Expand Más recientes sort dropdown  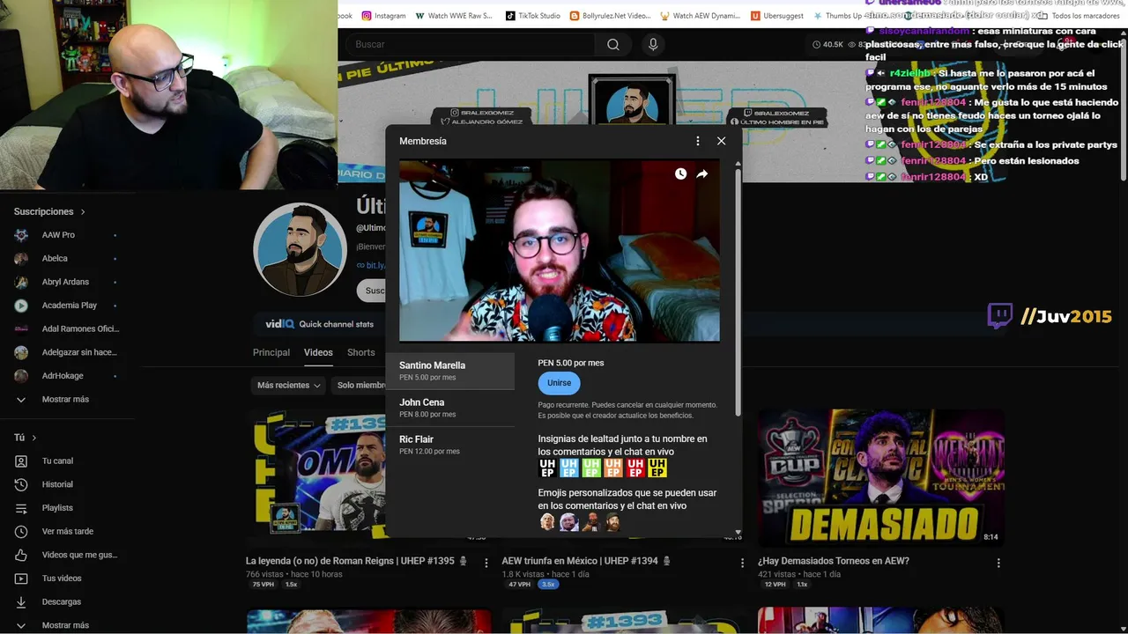(289, 385)
